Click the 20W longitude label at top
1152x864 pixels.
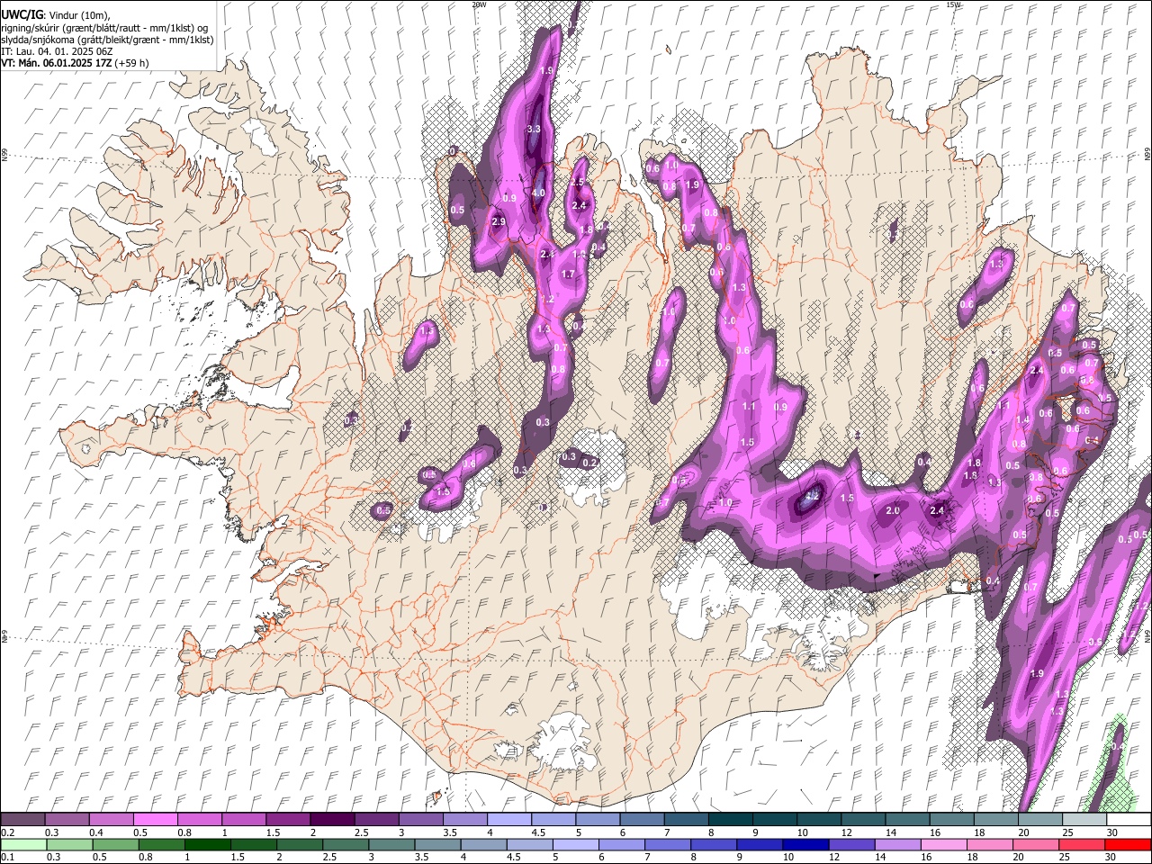479,4
